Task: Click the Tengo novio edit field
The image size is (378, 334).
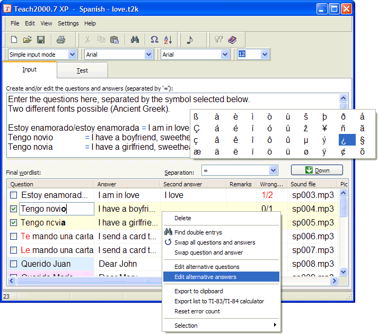Action: pyautogui.click(x=57, y=209)
